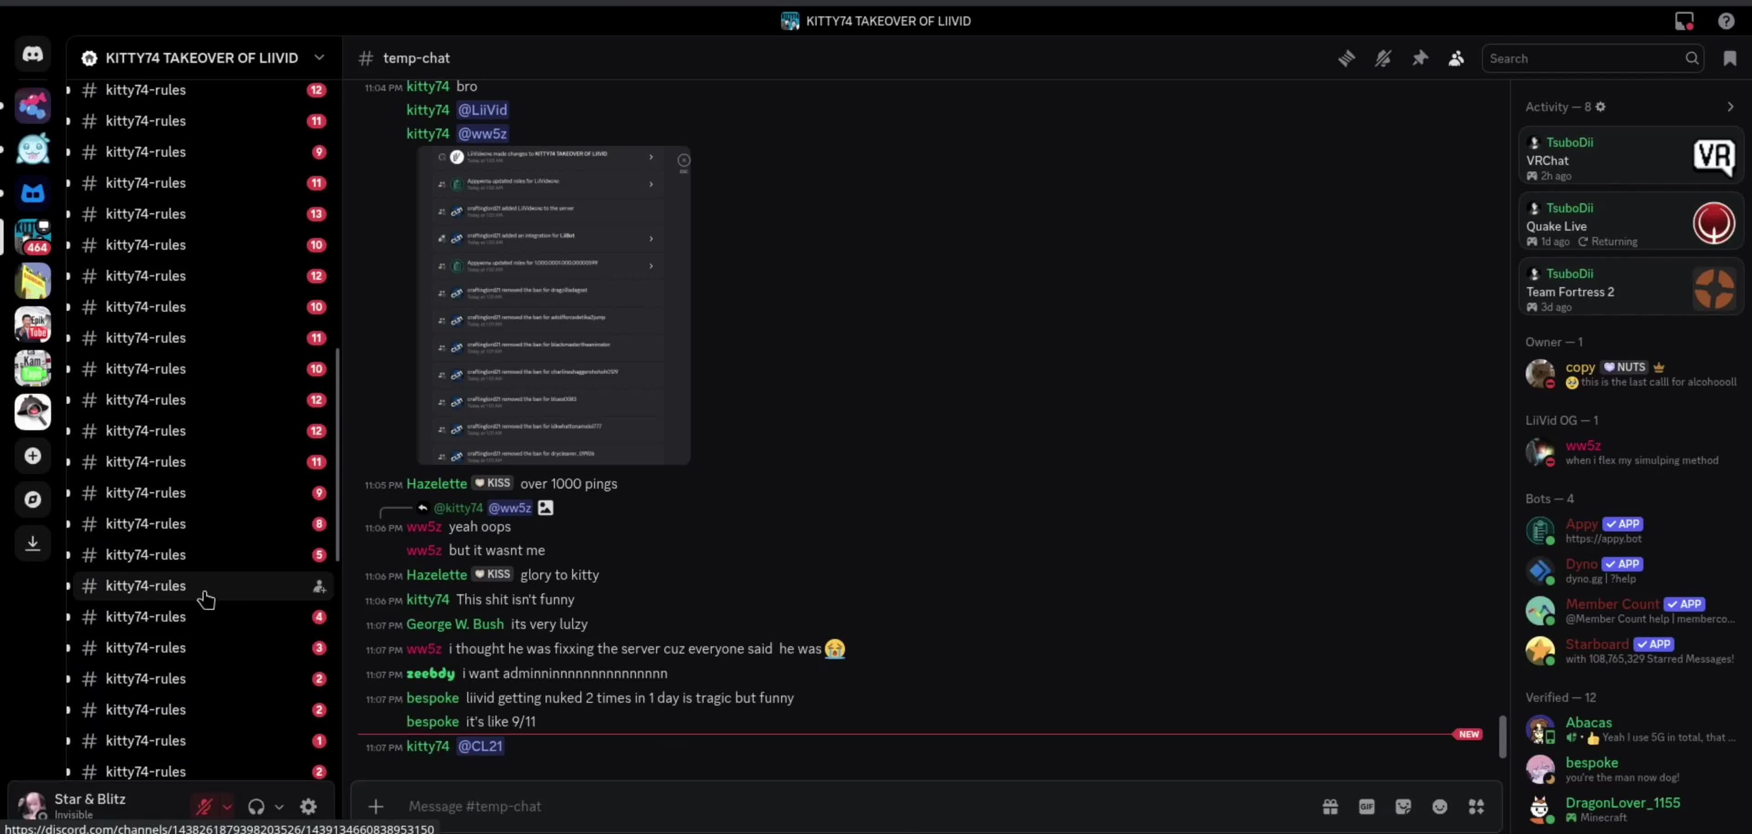1752x834 pixels.
Task: Select the kitty74-rules channel with 13 badge
Action: [203, 214]
